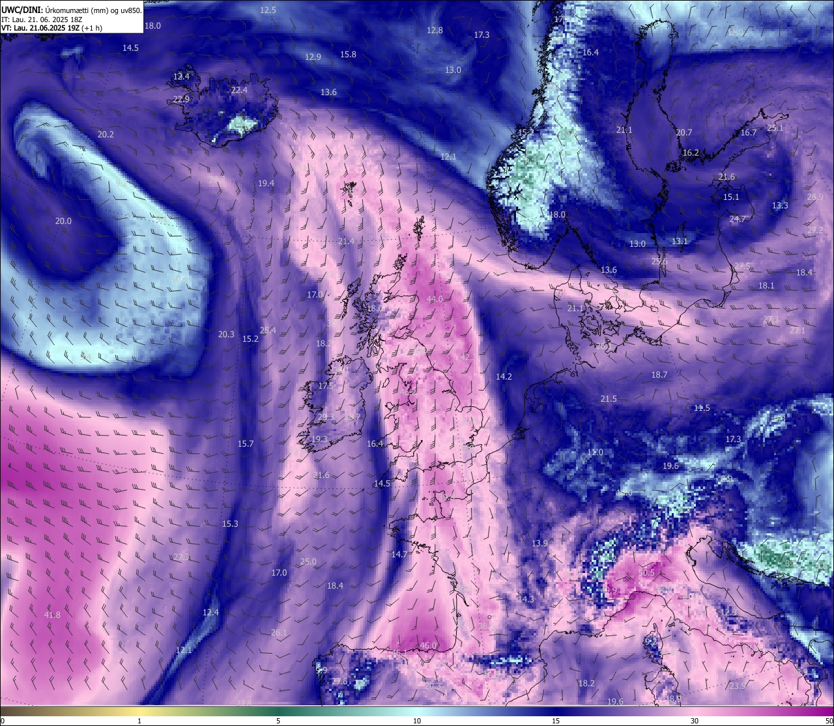Click the 24.7 value over the Baltics

[738, 219]
